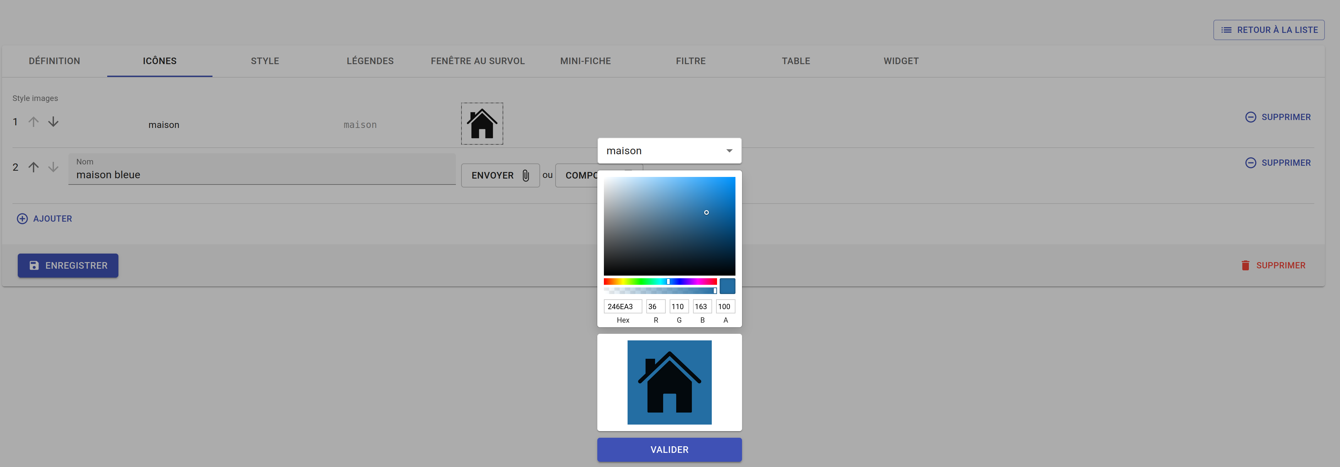
Task: Click Envoyer upload button with paperclip
Action: [500, 176]
